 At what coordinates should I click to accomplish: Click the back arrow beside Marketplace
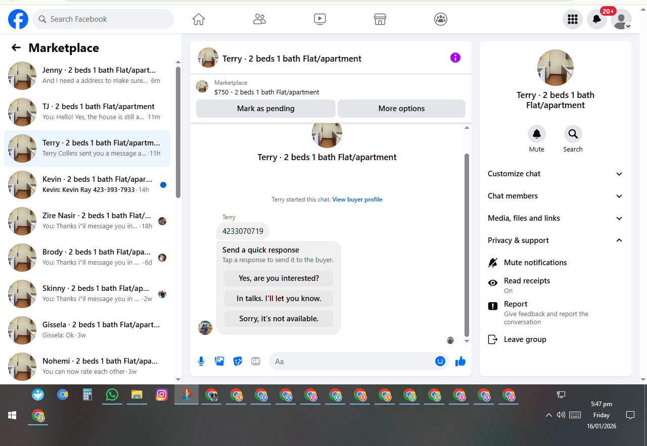[16, 47]
